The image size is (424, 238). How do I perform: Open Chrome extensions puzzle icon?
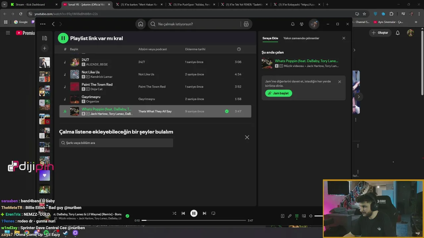click(x=392, y=14)
